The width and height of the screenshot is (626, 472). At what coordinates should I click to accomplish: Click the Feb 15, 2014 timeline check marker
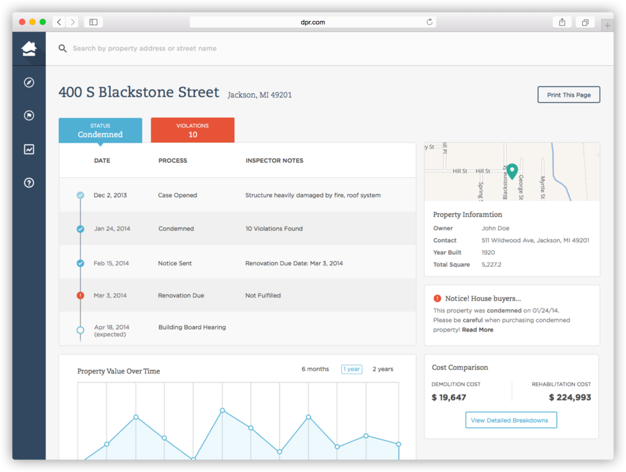pos(80,263)
